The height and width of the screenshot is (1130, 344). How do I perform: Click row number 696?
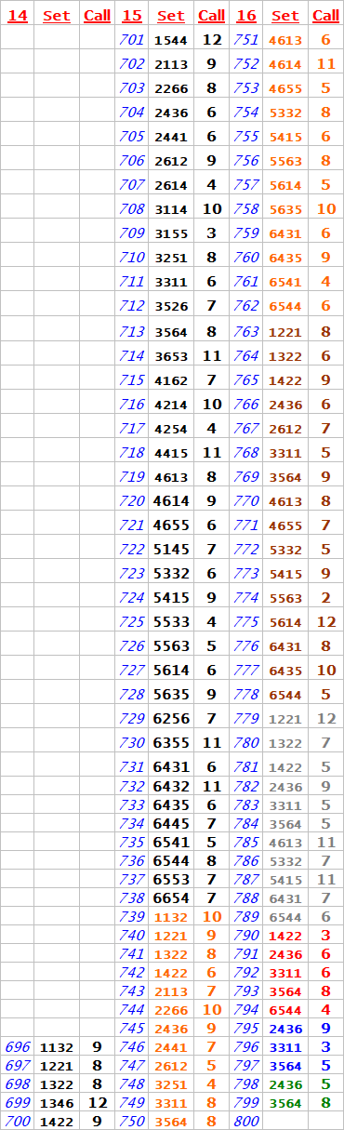click(18, 1046)
